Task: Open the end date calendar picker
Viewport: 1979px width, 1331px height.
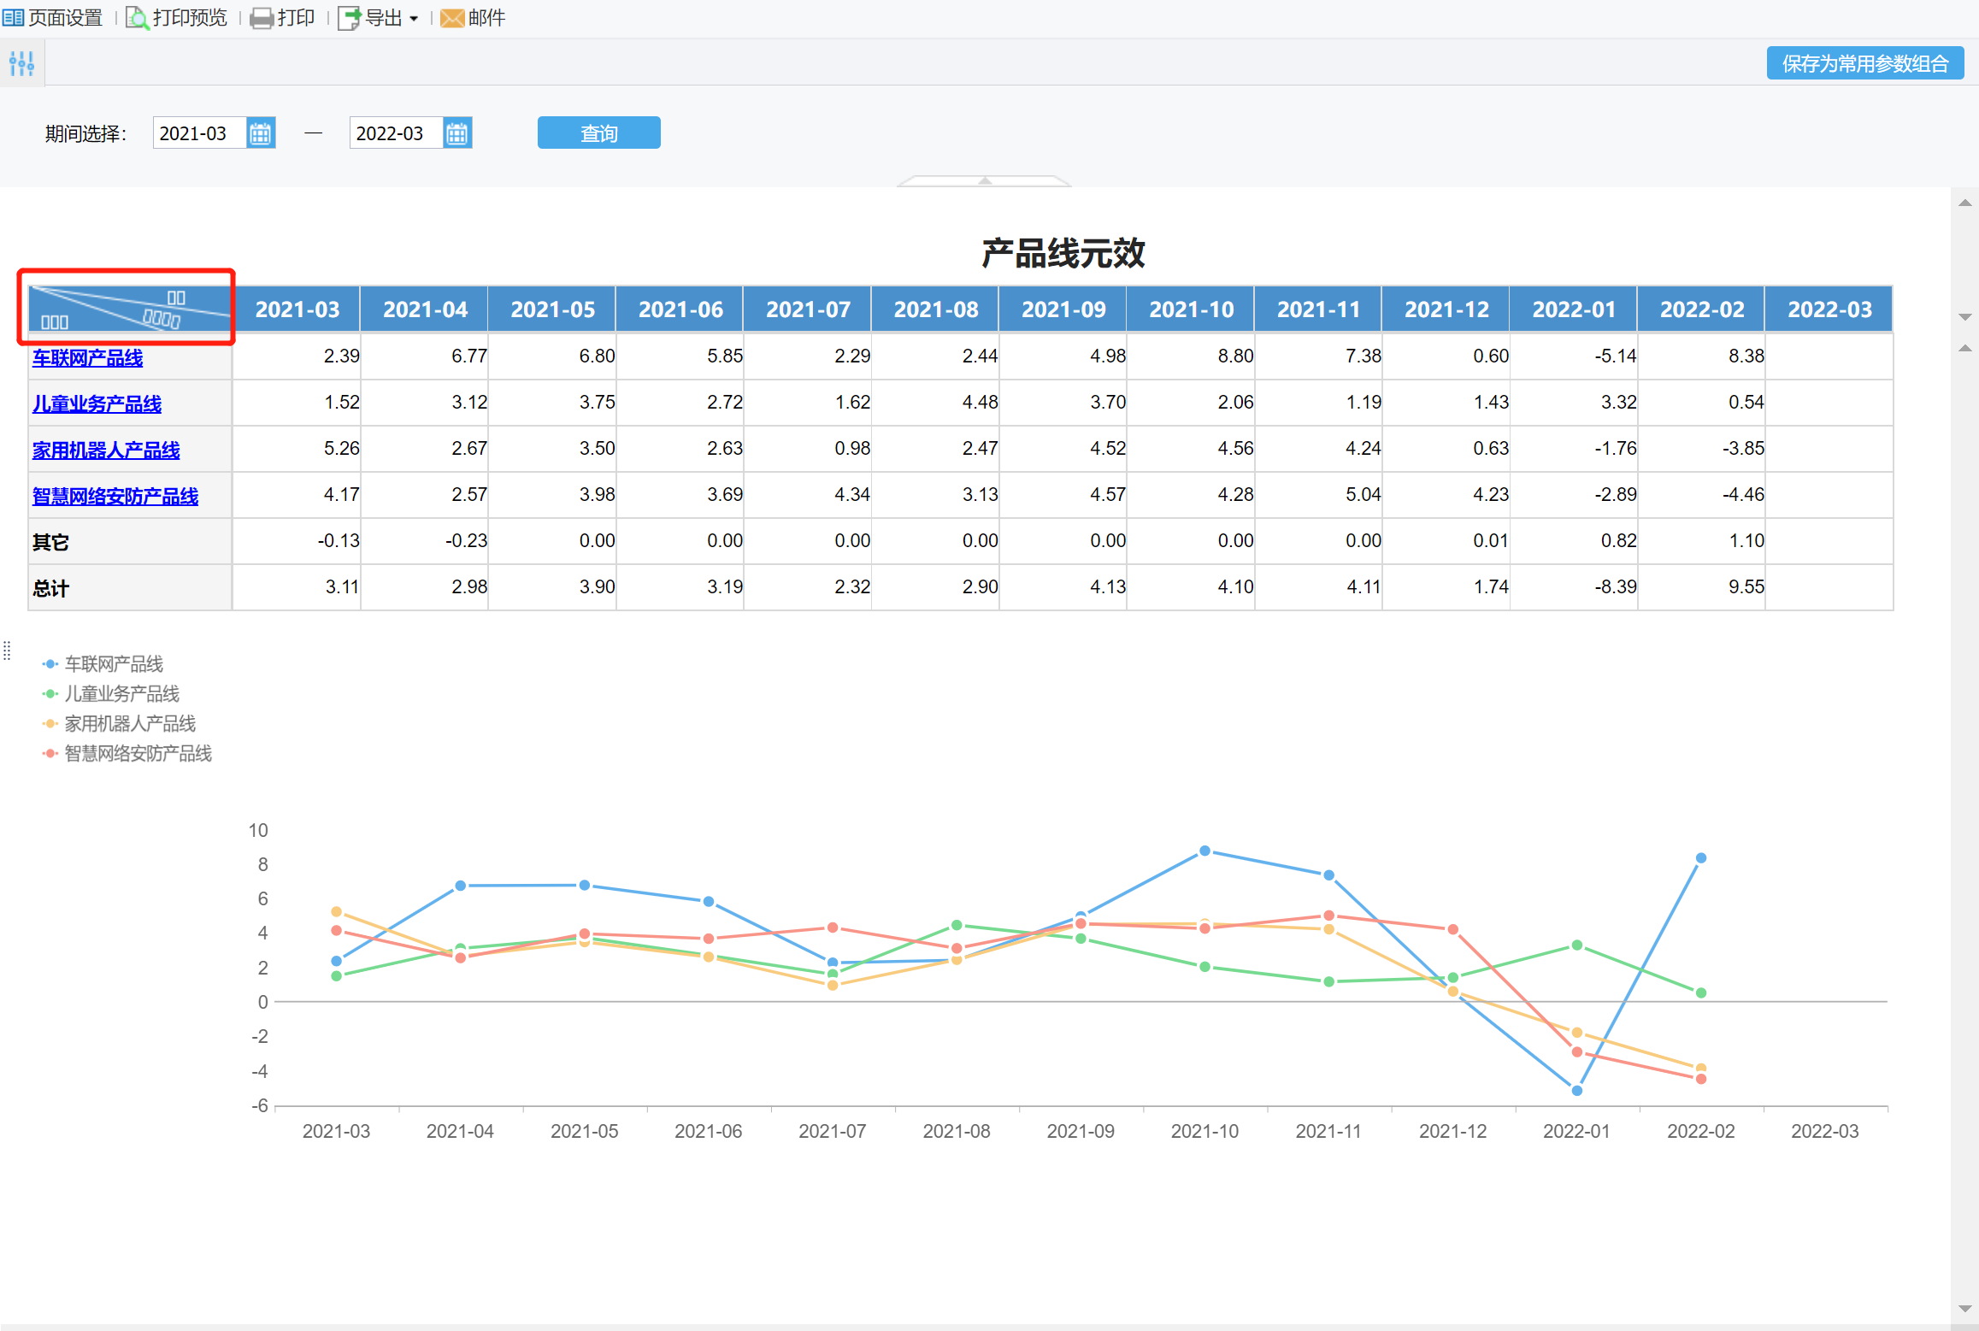Action: [456, 133]
